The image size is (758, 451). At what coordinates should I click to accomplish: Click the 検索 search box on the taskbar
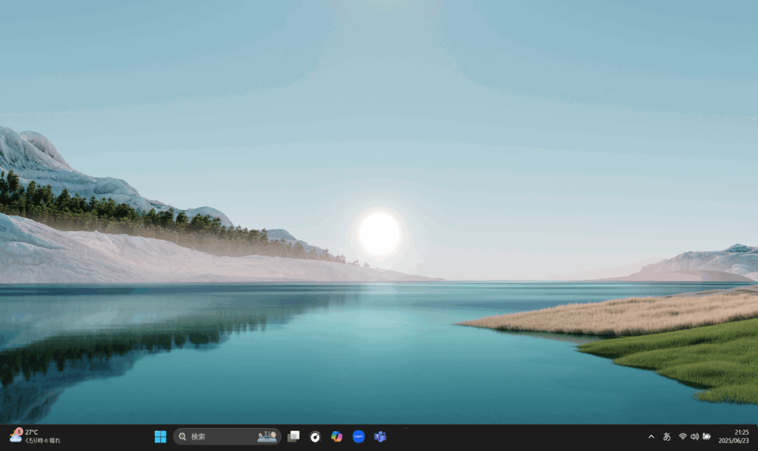[227, 436]
